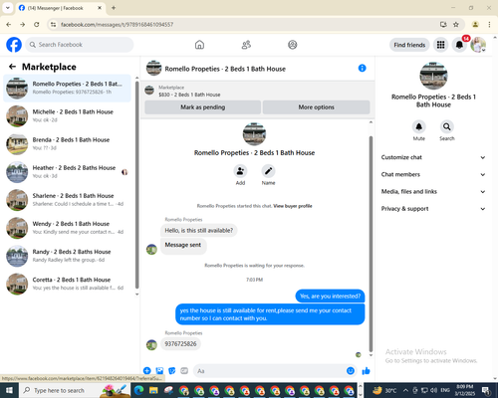Viewport: 498px width, 398px height.
Task: Open Chrome's three-dot menu
Action: click(489, 24)
